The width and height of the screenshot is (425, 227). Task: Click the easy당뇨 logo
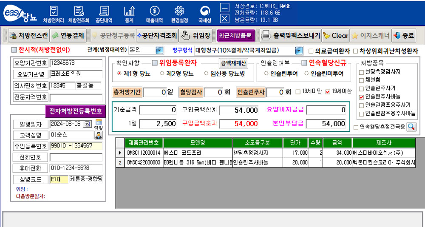click(20, 14)
